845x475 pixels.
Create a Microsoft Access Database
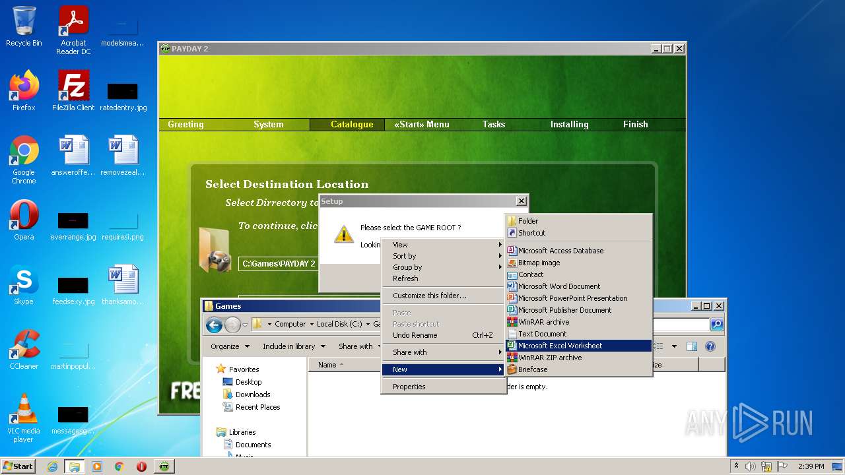coord(579,251)
